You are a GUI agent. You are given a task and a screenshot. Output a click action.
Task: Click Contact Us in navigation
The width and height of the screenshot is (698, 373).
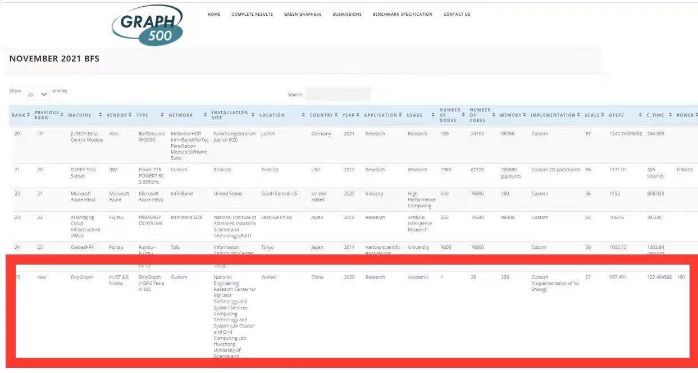tap(457, 15)
